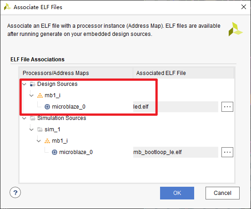The width and height of the screenshot is (251, 209).
Task: Click the mb1_i block design icon under Design Sources
Action: point(40,95)
